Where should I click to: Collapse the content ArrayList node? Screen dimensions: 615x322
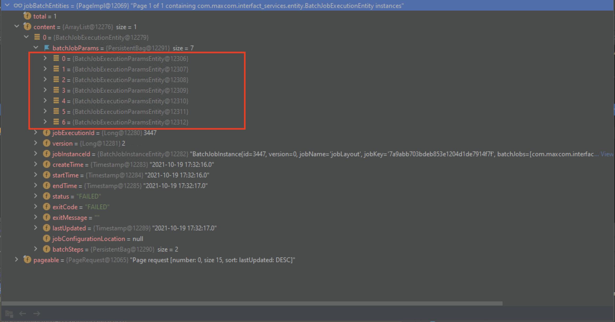17,26
